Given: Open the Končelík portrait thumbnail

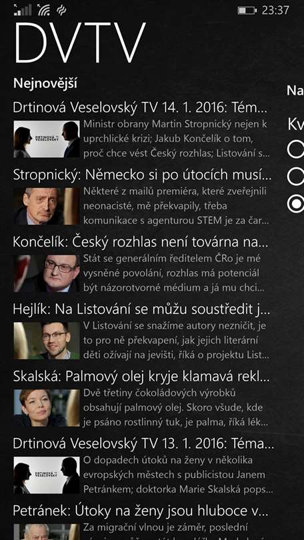Looking at the screenshot, I should pos(47,273).
